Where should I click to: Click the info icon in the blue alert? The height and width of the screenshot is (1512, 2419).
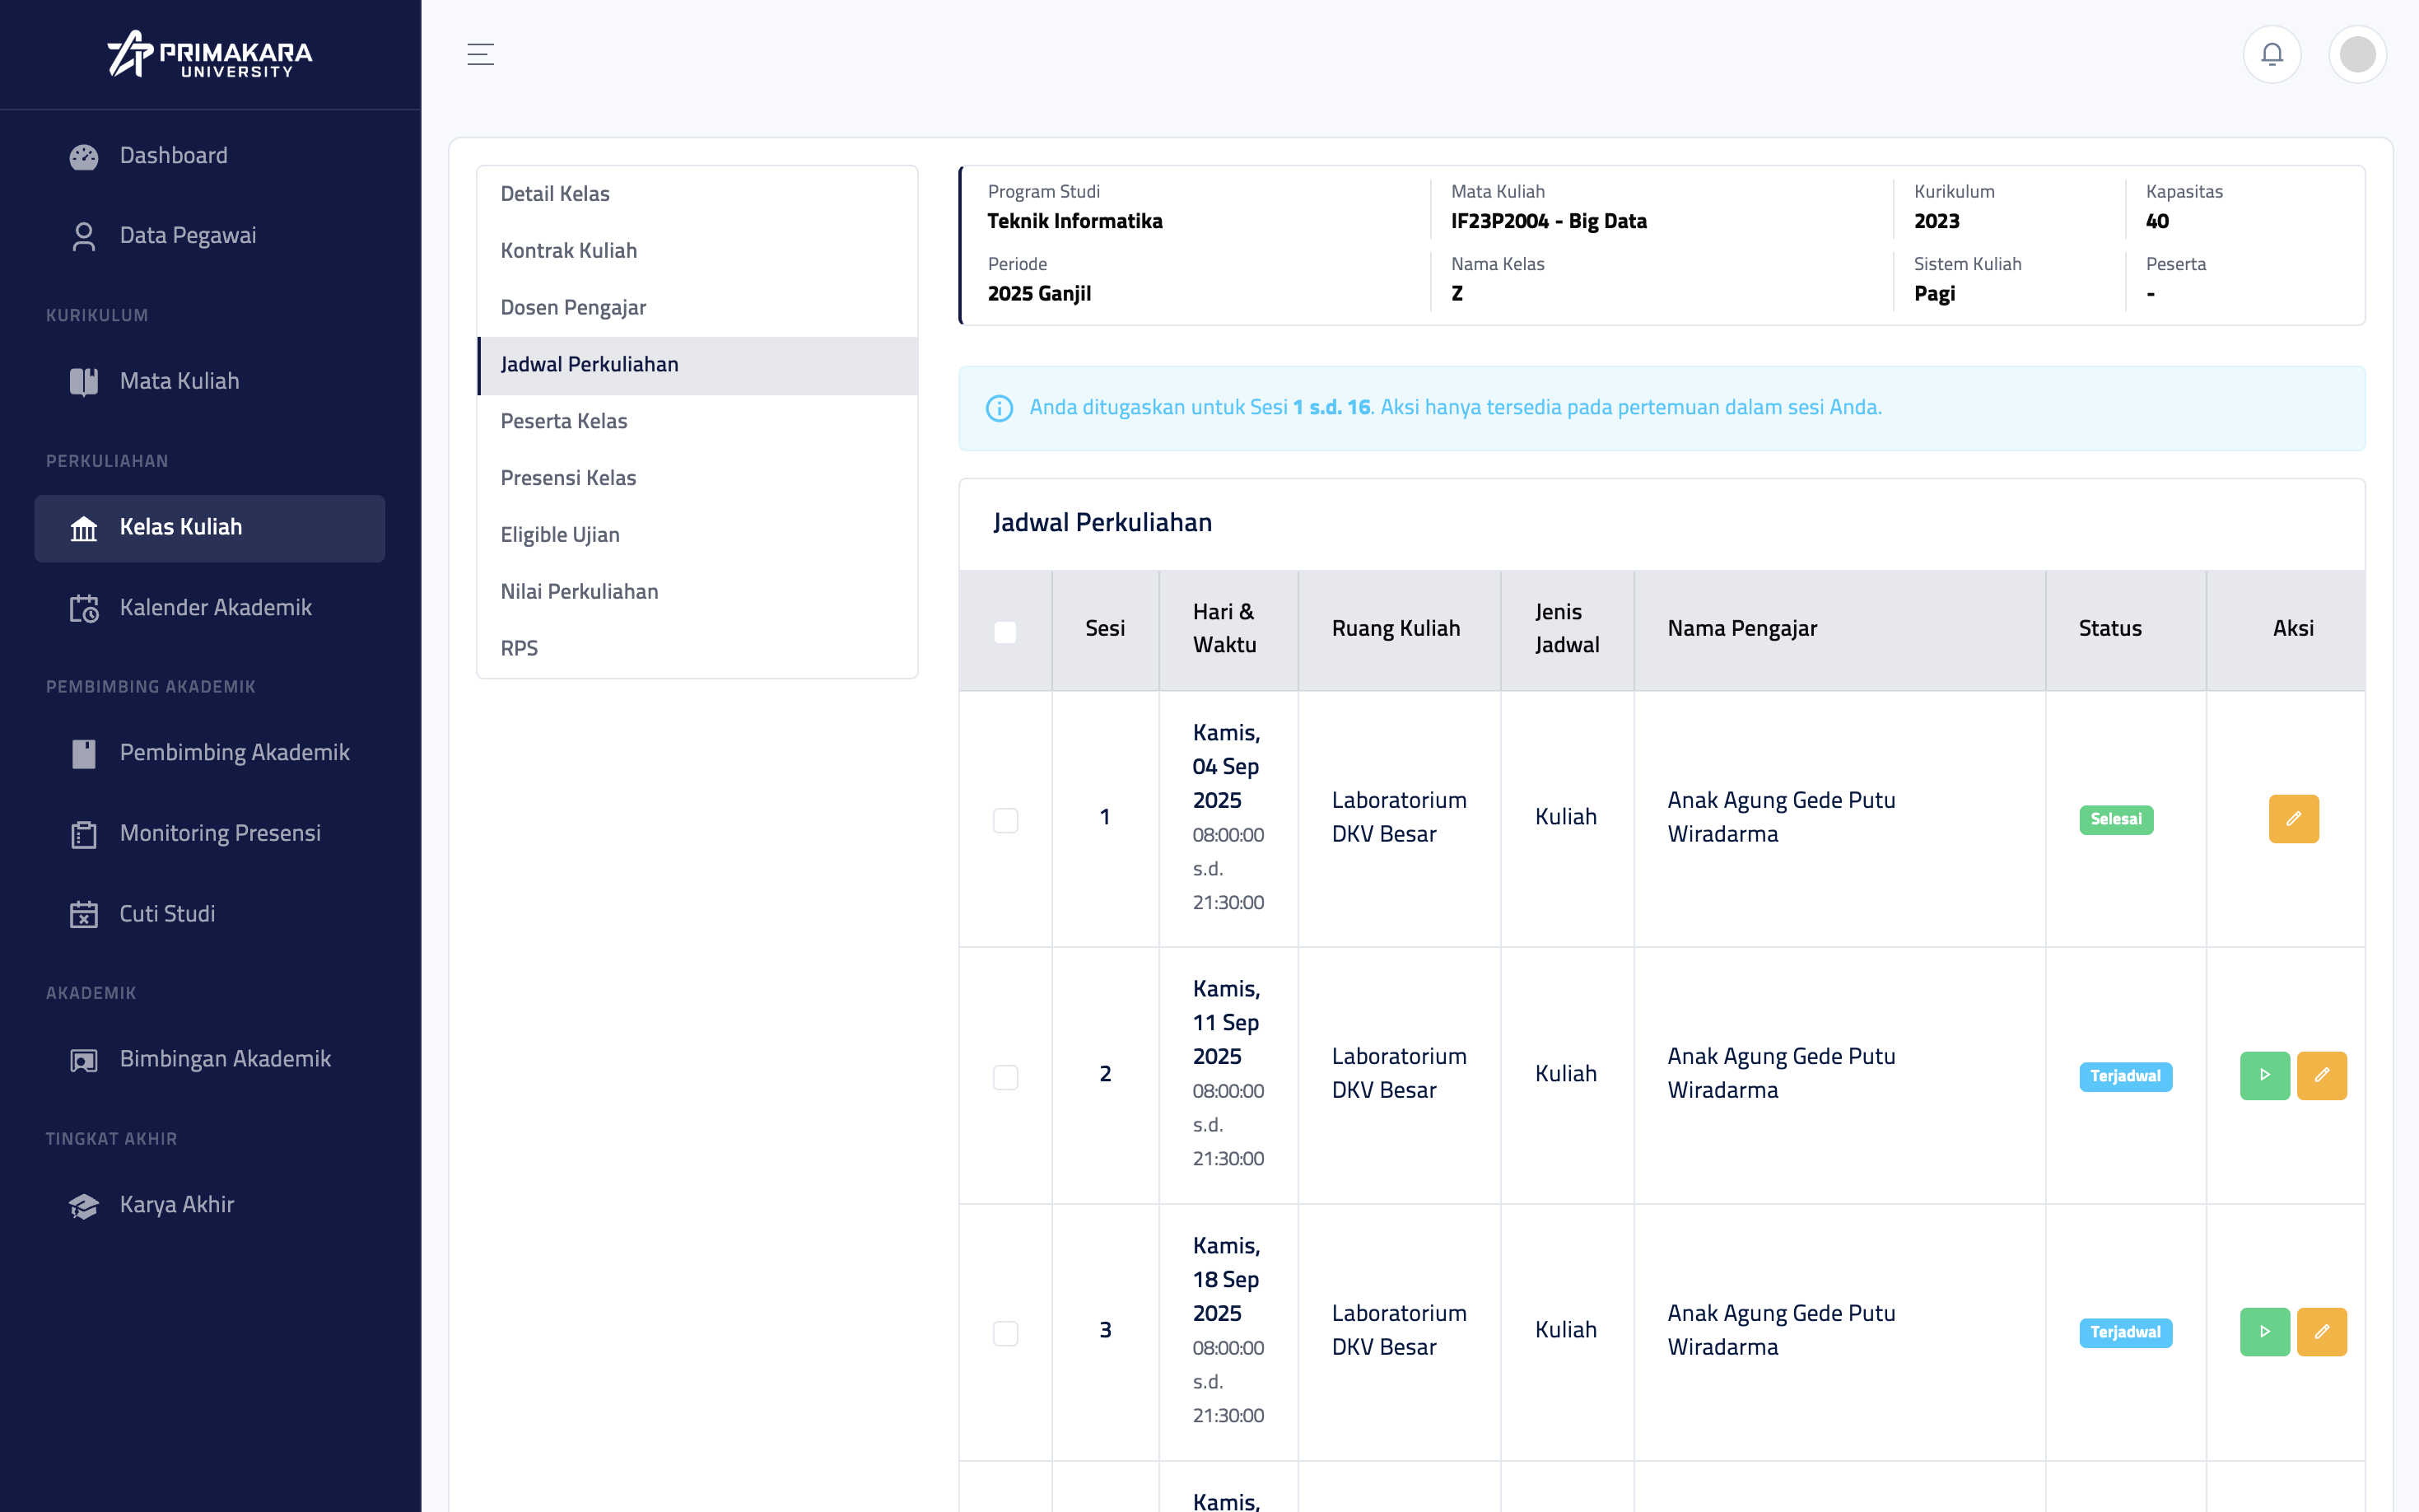click(1000, 408)
